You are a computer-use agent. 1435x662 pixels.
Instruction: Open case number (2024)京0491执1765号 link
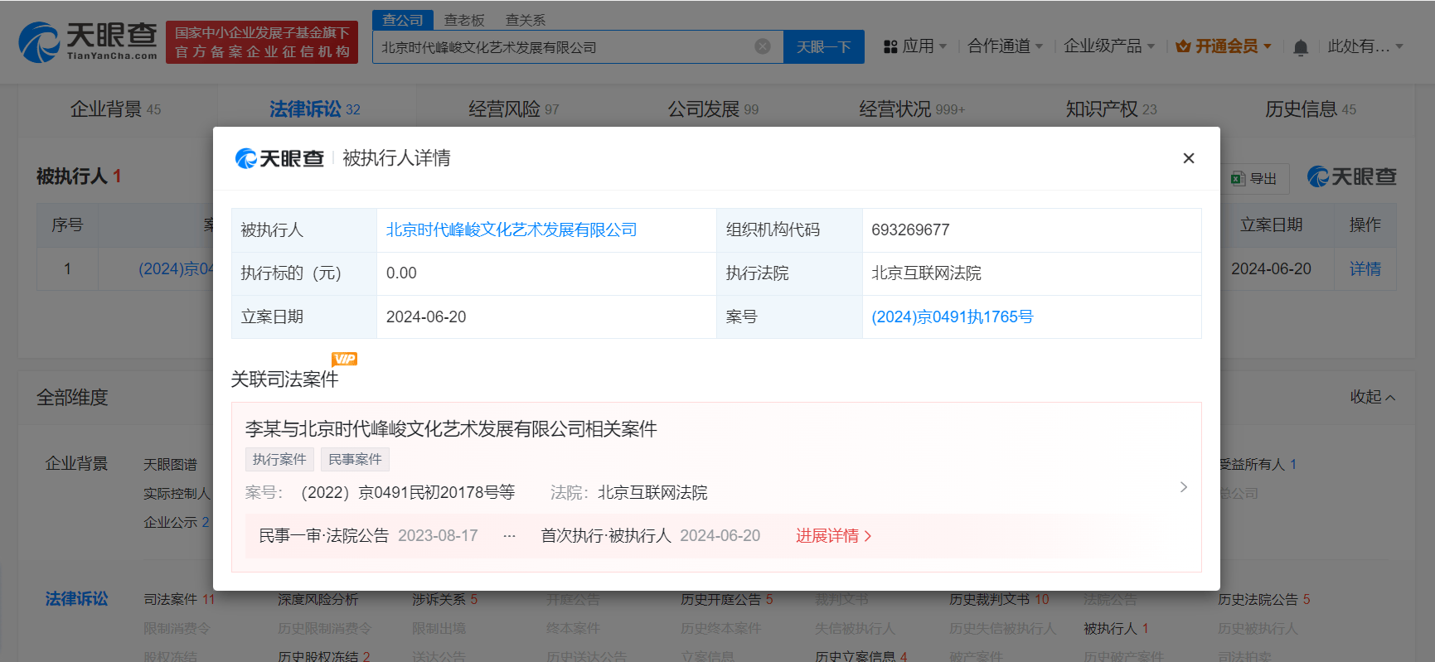(x=953, y=317)
